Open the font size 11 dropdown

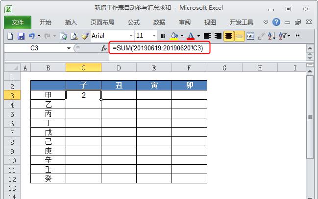click(154, 36)
